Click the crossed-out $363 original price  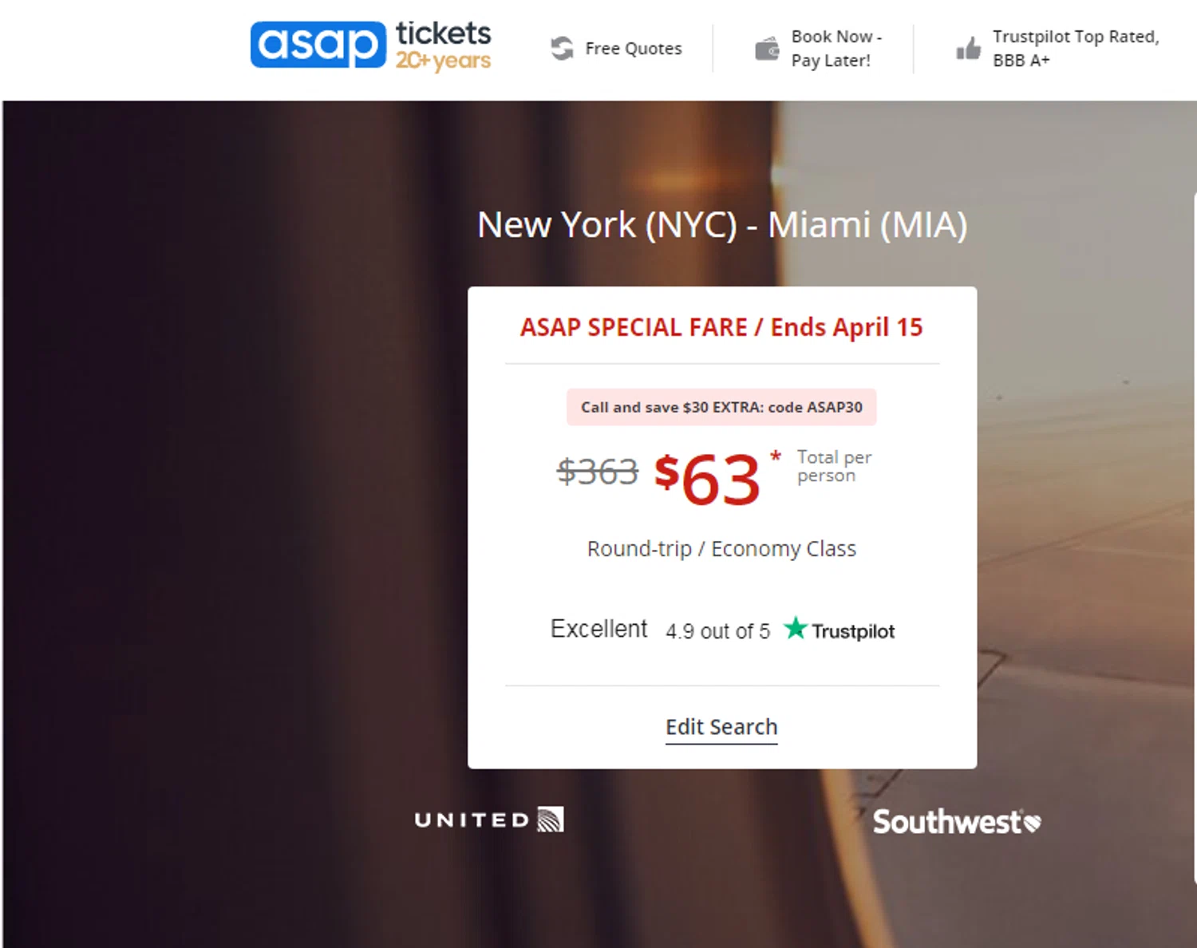(598, 472)
